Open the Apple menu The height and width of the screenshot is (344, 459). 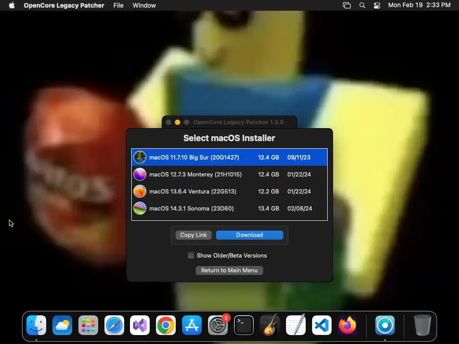tap(12, 5)
